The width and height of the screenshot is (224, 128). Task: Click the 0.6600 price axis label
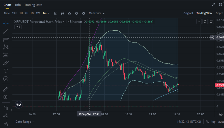tap(220, 54)
